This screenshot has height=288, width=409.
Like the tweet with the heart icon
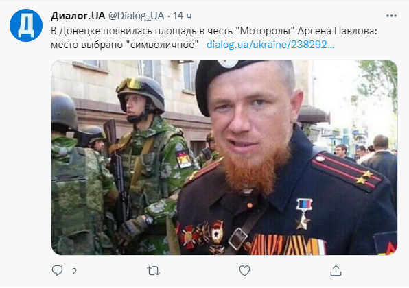point(244,271)
